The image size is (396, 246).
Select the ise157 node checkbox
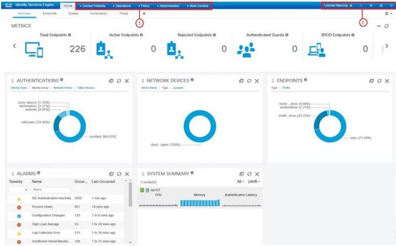tap(141, 190)
